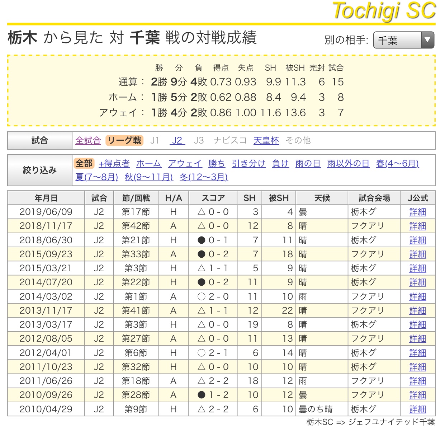
Task: Open 詳細 for the 2013/03/17 match
Action: click(x=418, y=325)
